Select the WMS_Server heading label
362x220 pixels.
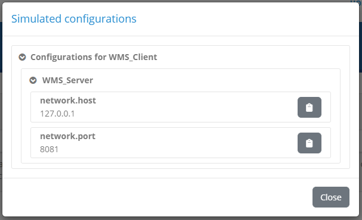click(67, 80)
